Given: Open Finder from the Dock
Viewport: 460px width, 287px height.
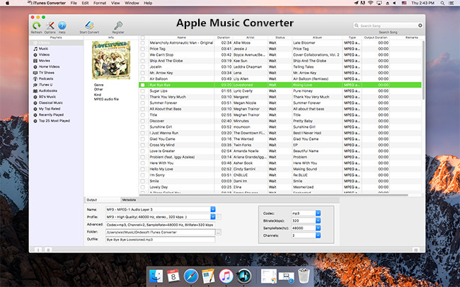Looking at the screenshot, I should pos(156,276).
